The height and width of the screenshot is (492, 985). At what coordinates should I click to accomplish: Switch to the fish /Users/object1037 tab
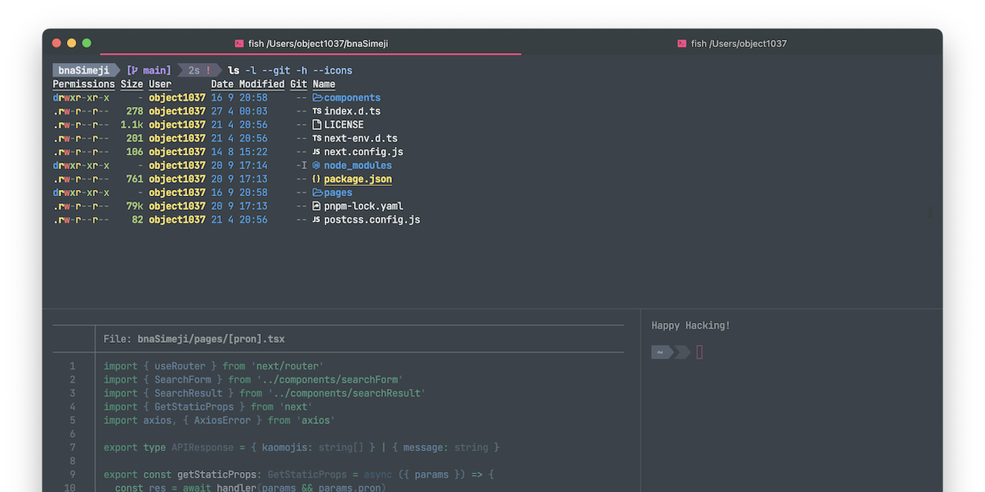732,44
